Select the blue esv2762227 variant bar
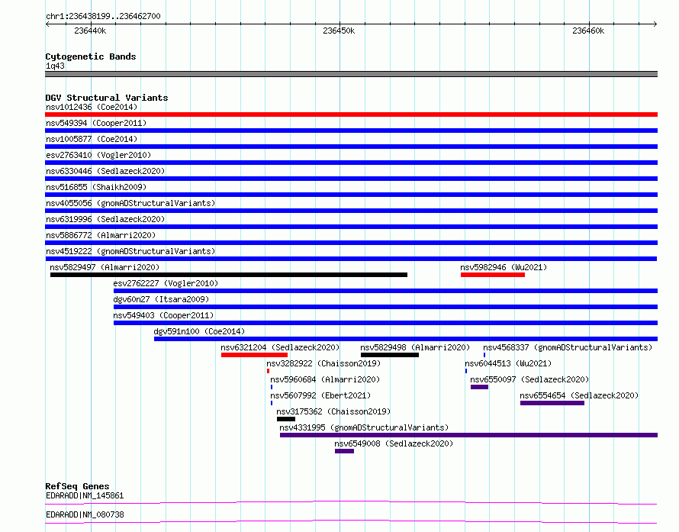The height and width of the screenshot is (532, 679). click(385, 291)
